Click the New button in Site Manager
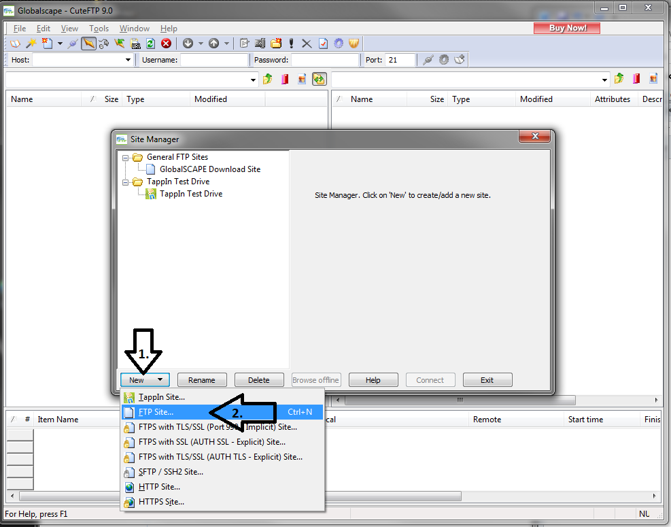Viewport: 671px width, 527px height. [145, 380]
